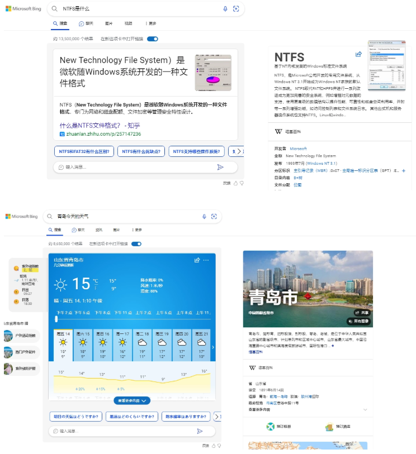Open the 什么是NTFS文件格式 Zhihu link
The height and width of the screenshot is (454, 416).
(x=100, y=126)
